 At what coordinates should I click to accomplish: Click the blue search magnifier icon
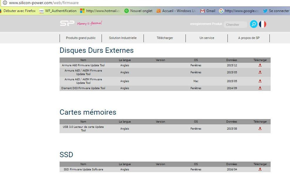pos(254,24)
